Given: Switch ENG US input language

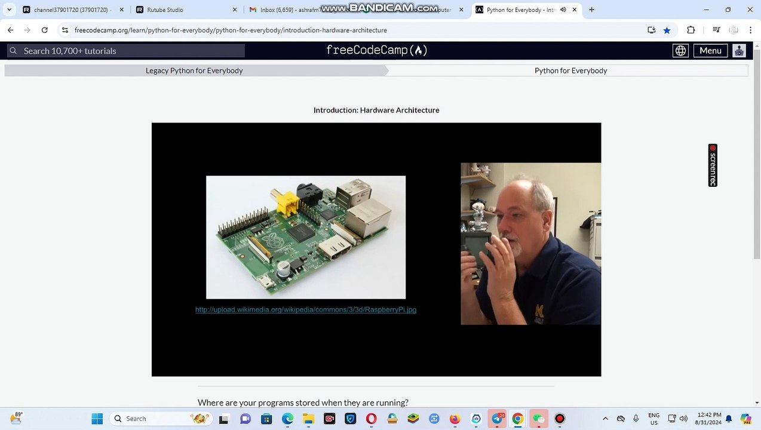Looking at the screenshot, I should [x=654, y=419].
